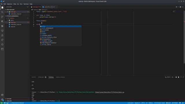Open the run button dropdown arrow

click(178, 7)
